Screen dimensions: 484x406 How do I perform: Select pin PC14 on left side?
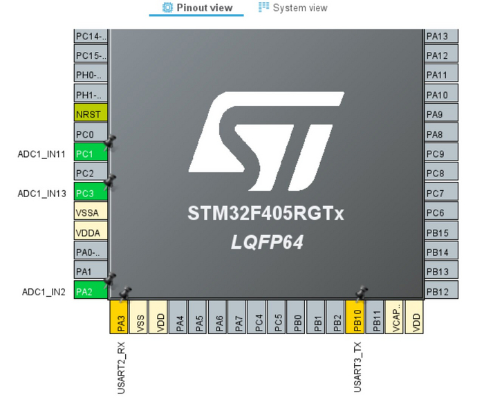(91, 36)
